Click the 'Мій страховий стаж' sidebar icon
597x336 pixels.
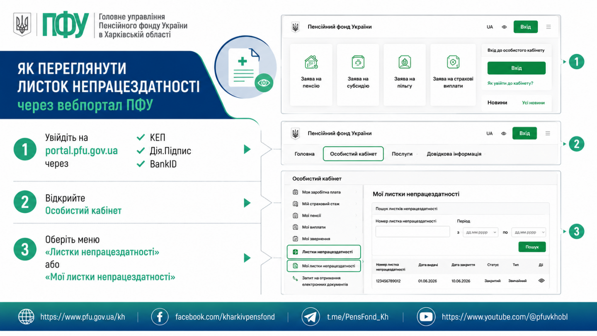coord(296,204)
